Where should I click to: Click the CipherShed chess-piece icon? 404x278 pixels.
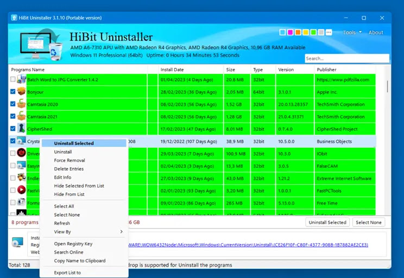click(x=21, y=128)
